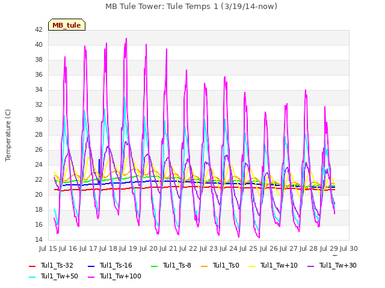Select the Tul1_Tw+100 legend label
The width and height of the screenshot is (385, 288).
point(120,276)
